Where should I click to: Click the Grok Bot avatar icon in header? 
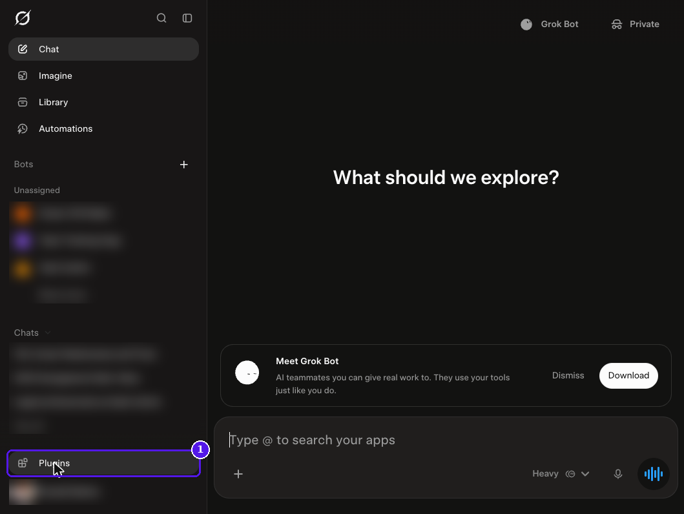pyautogui.click(x=526, y=25)
